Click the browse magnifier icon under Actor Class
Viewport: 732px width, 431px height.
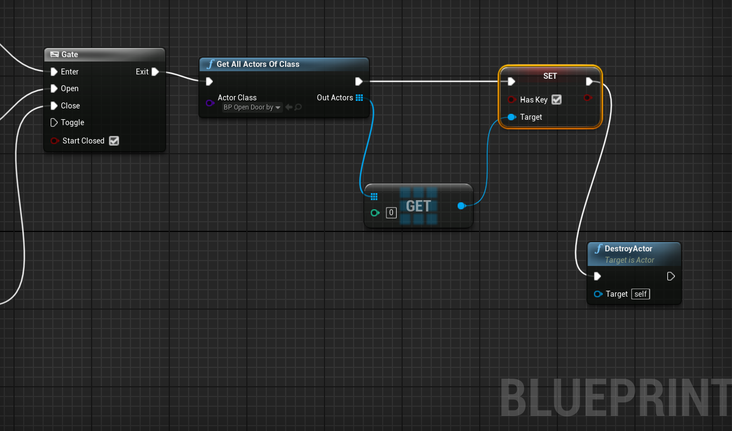pyautogui.click(x=298, y=107)
